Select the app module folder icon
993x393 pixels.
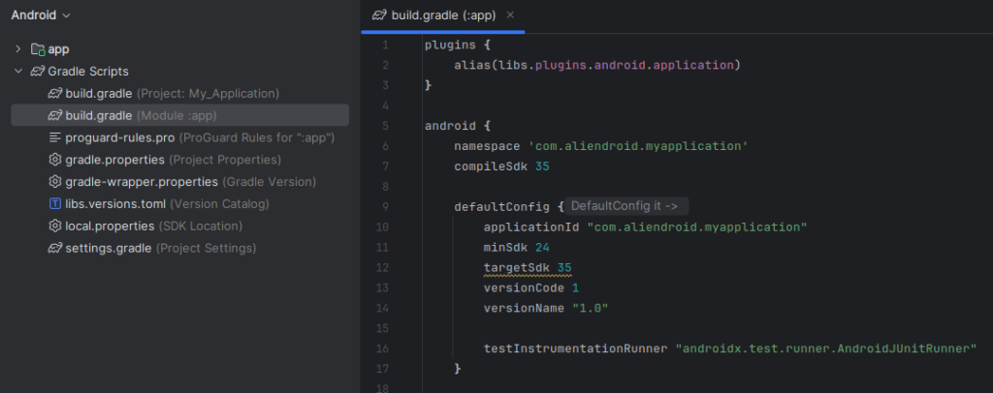coord(38,49)
